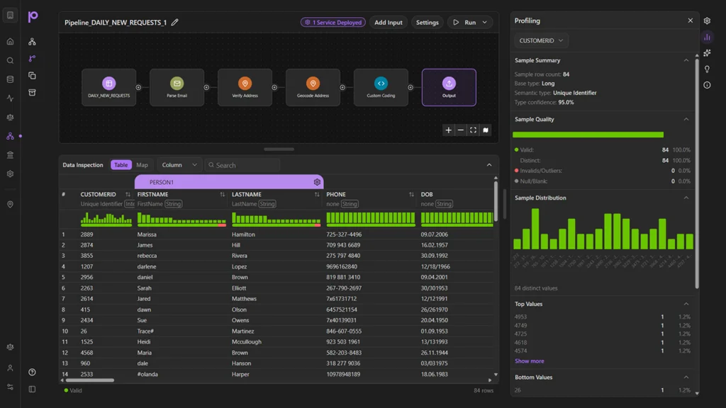726x408 pixels.
Task: Open the Custom Coding node
Action: 381,87
